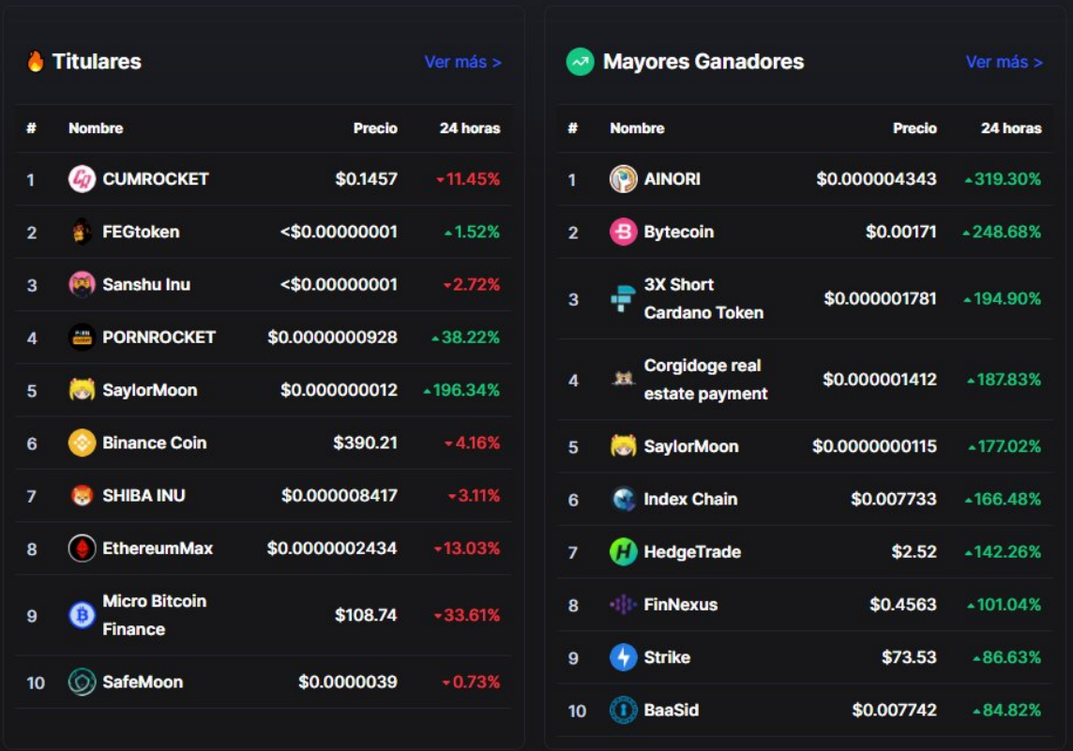This screenshot has height=751, width=1073.
Task: Open the EthereumMax coin name
Action: point(158,548)
